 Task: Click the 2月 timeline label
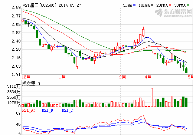[122, 77]
